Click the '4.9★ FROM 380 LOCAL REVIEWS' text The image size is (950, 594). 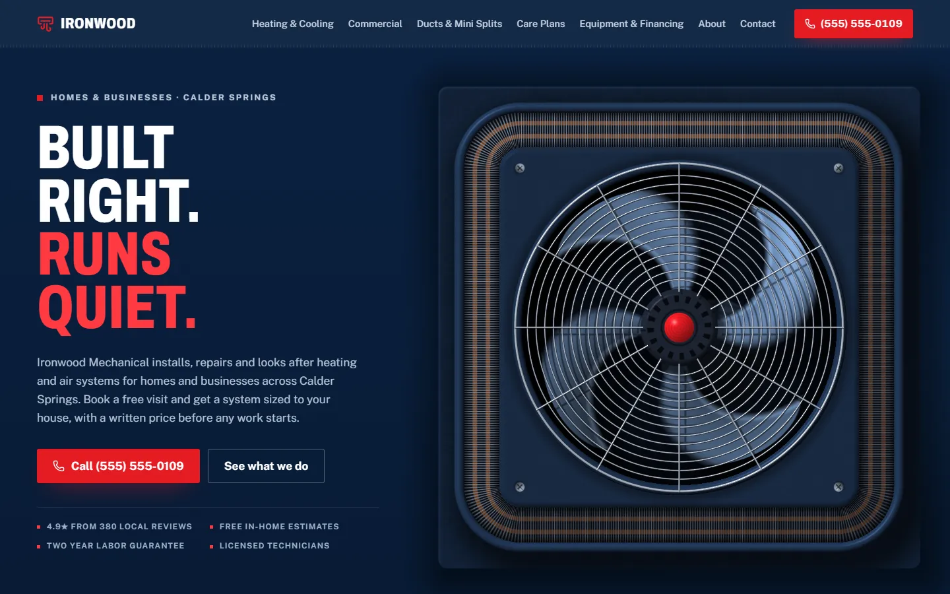tap(119, 527)
